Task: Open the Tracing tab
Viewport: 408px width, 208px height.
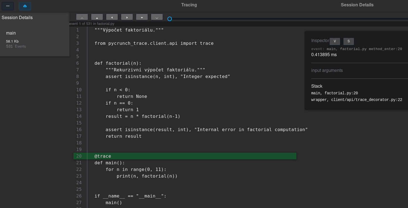Action: [189, 5]
